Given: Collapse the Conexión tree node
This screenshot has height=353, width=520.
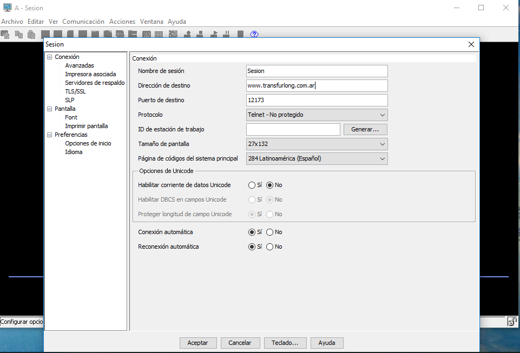Looking at the screenshot, I should [x=49, y=57].
